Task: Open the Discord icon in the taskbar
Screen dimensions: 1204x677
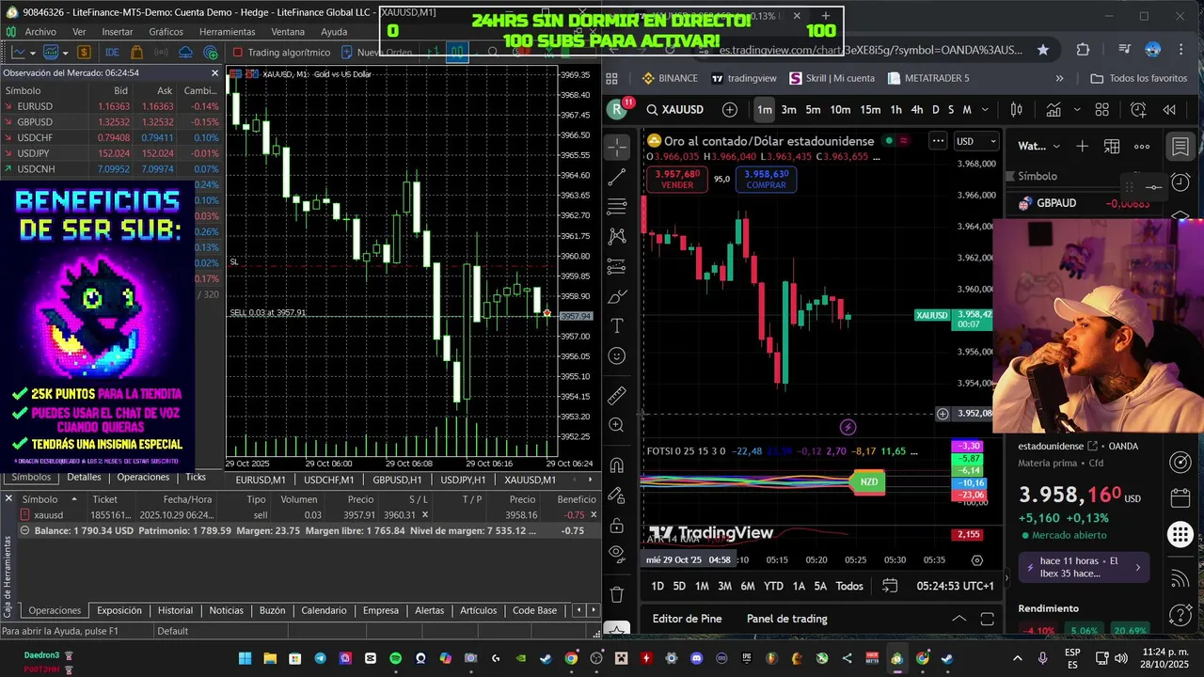Action: (696, 658)
